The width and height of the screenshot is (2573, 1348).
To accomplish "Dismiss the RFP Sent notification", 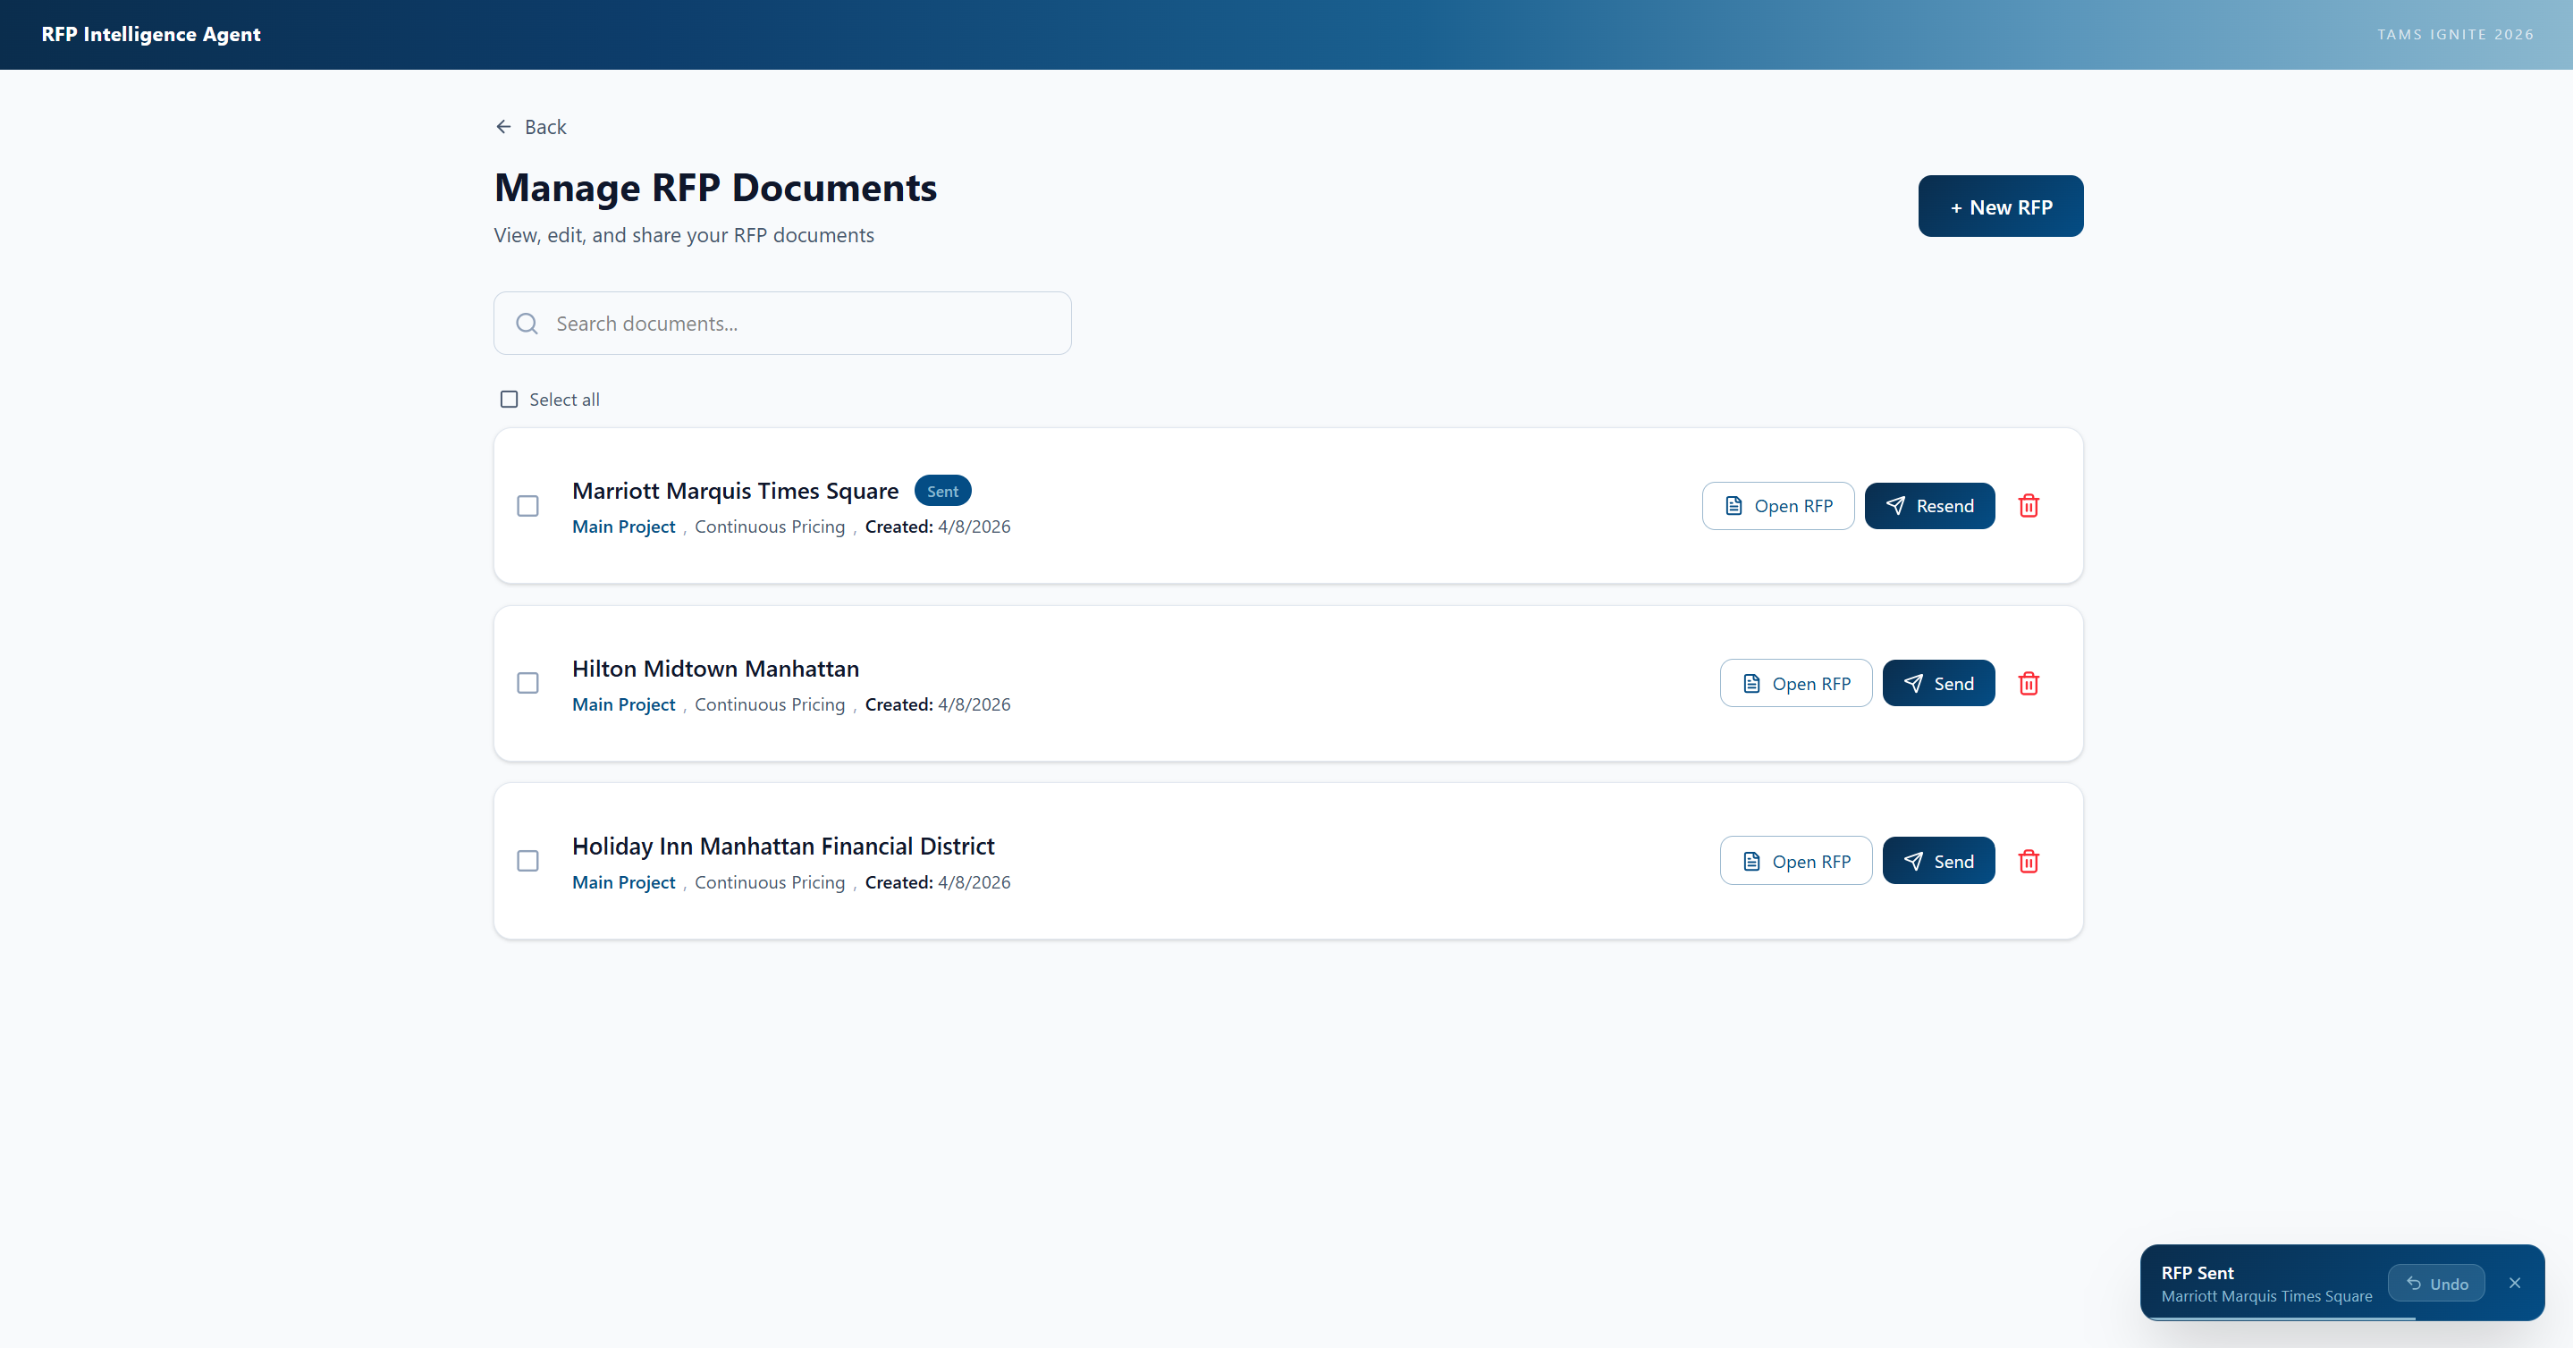I will [2515, 1283].
